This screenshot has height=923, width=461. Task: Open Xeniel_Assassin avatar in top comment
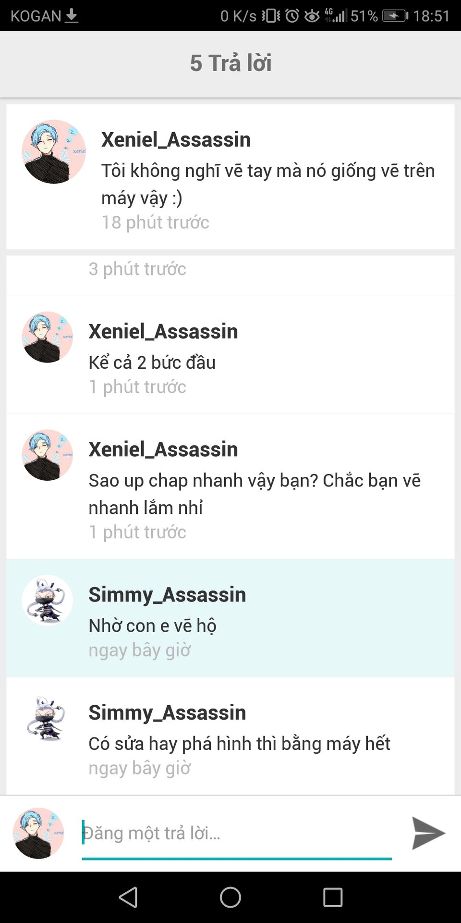[x=54, y=151]
